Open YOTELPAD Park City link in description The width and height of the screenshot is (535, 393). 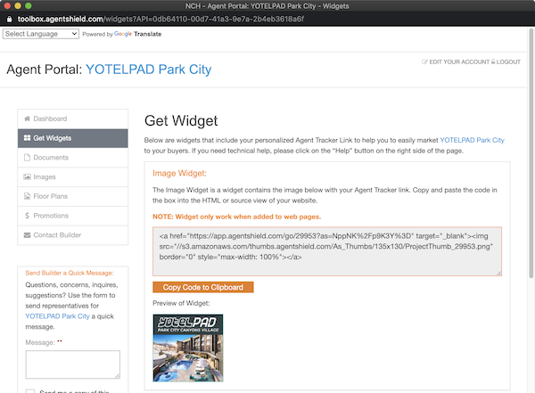click(472, 140)
